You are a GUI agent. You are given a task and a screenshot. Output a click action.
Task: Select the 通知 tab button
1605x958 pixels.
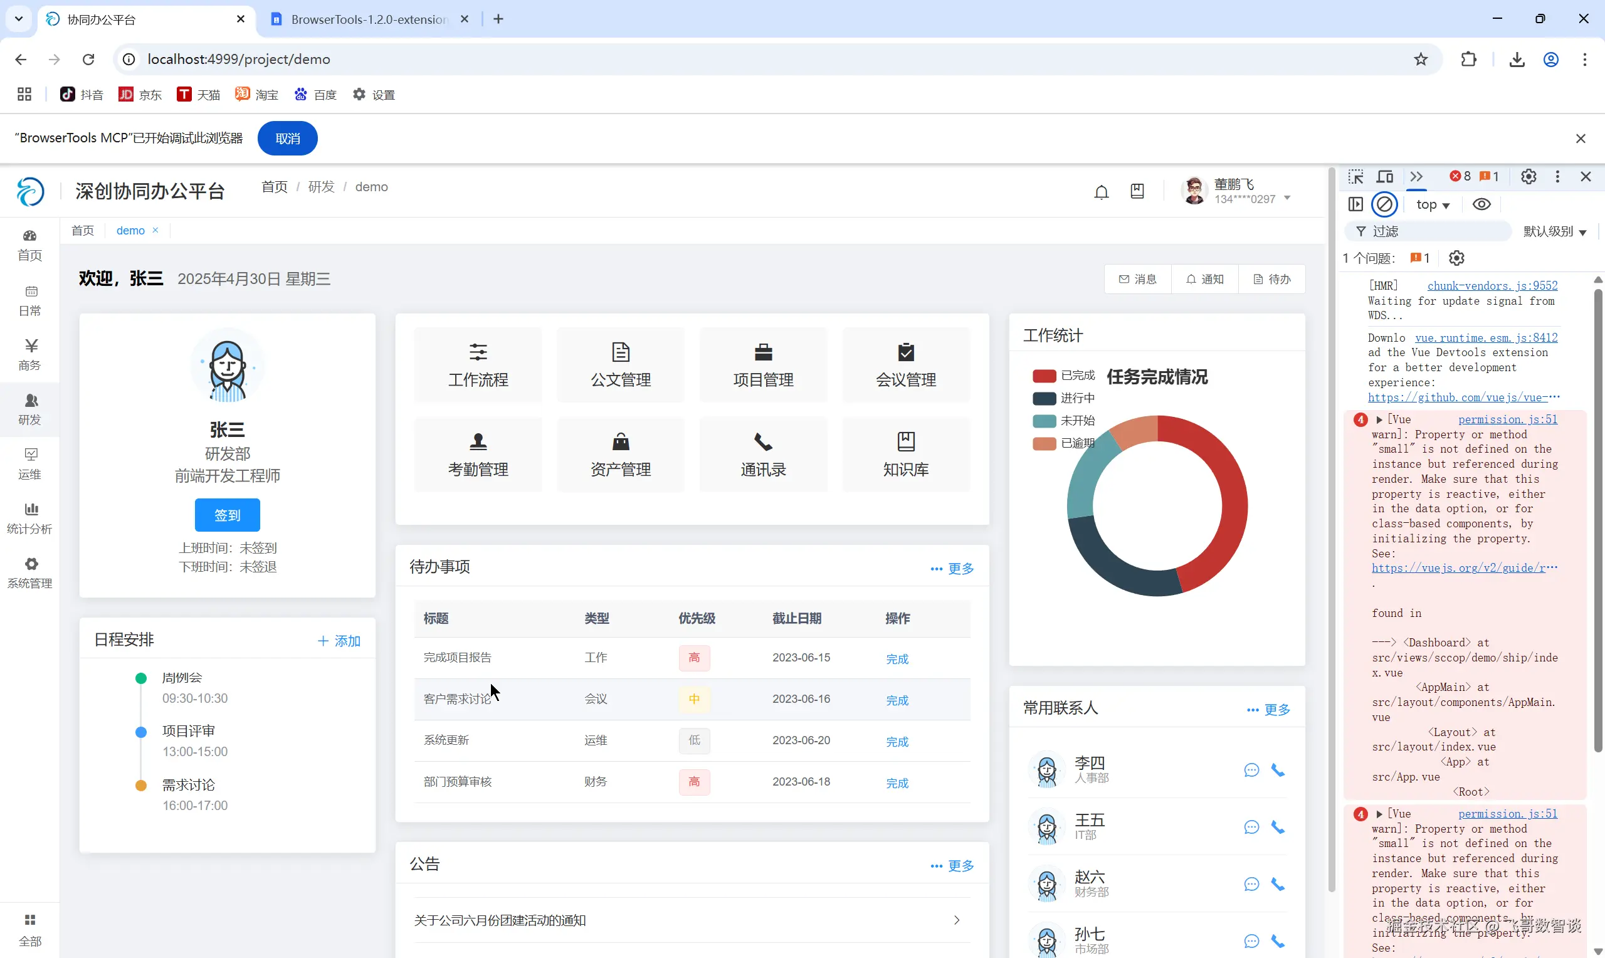(x=1204, y=279)
